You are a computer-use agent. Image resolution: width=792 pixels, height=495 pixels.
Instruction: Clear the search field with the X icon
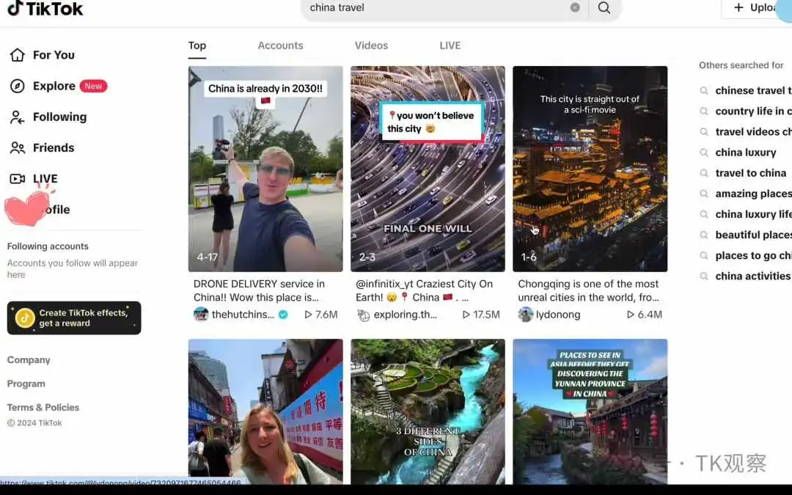[x=575, y=7]
